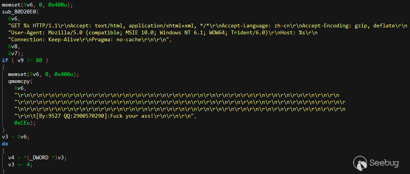The width and height of the screenshot is (410, 174).
Task: Click the Seebug watermark text
Action: click(x=384, y=163)
